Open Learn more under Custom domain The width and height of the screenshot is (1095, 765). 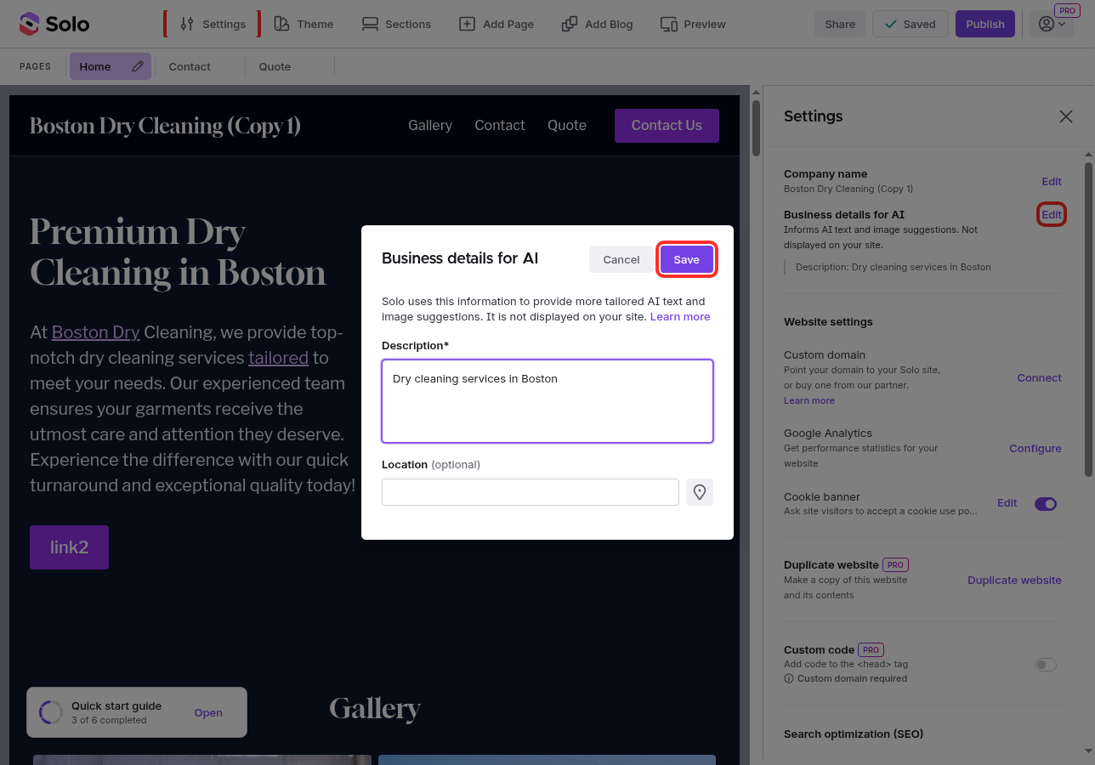808,400
